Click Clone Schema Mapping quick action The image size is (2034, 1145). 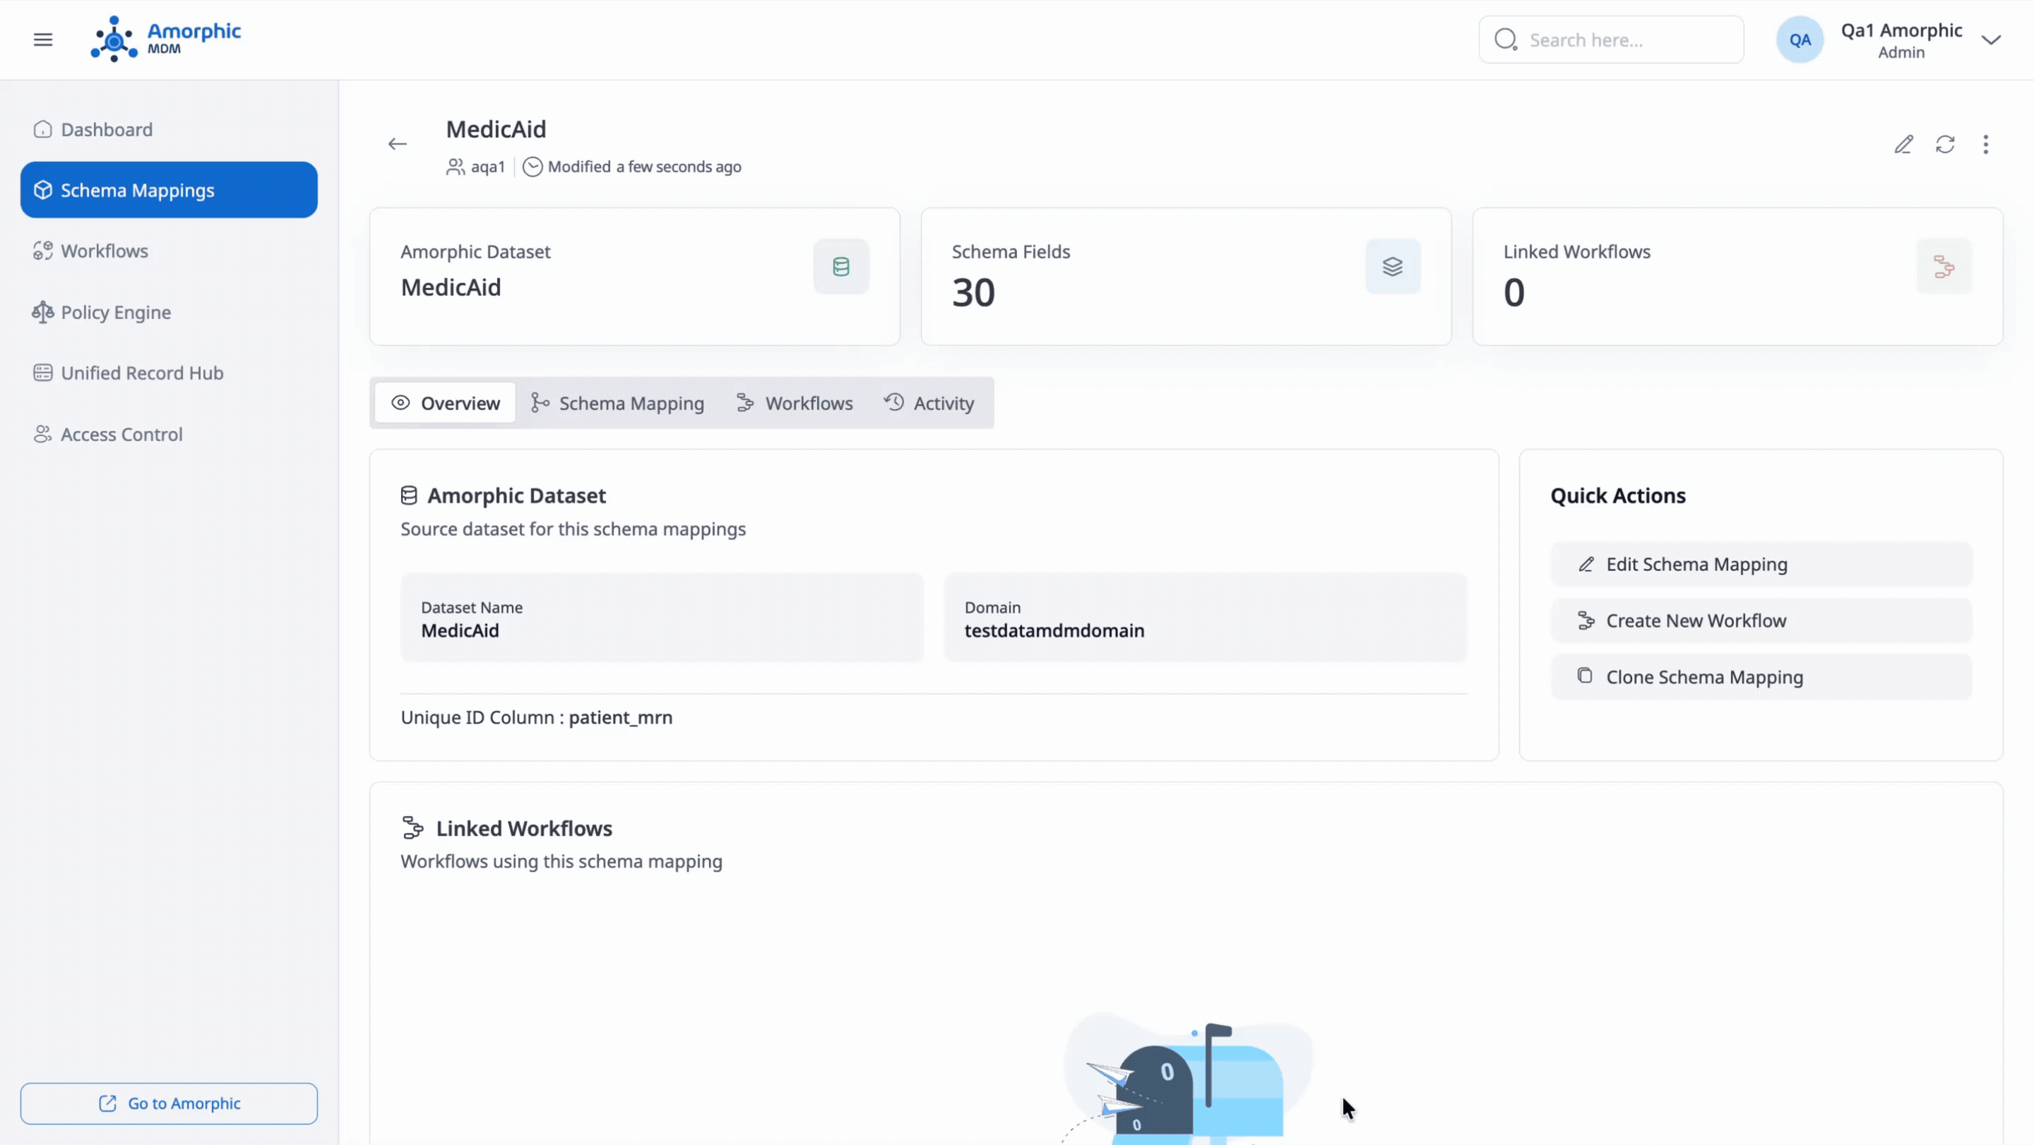(1761, 677)
